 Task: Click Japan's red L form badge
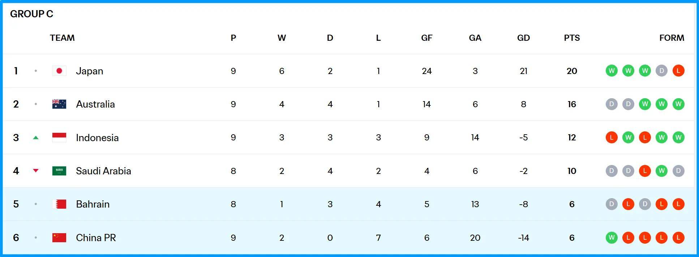coord(678,71)
